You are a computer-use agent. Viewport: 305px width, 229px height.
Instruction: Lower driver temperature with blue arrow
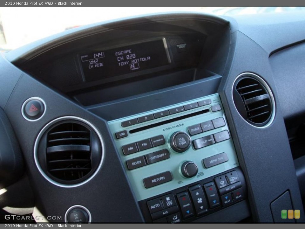click(187, 212)
